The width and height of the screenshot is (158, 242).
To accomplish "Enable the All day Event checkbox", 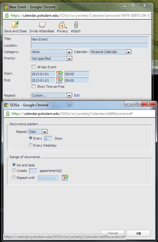I will (33, 67).
